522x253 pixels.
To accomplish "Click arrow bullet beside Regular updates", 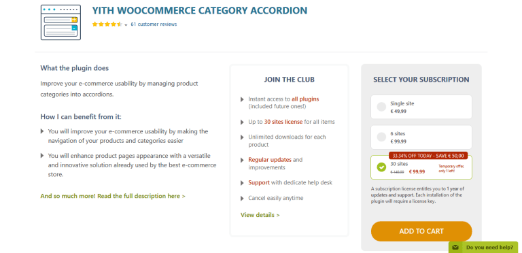I will 242,160.
